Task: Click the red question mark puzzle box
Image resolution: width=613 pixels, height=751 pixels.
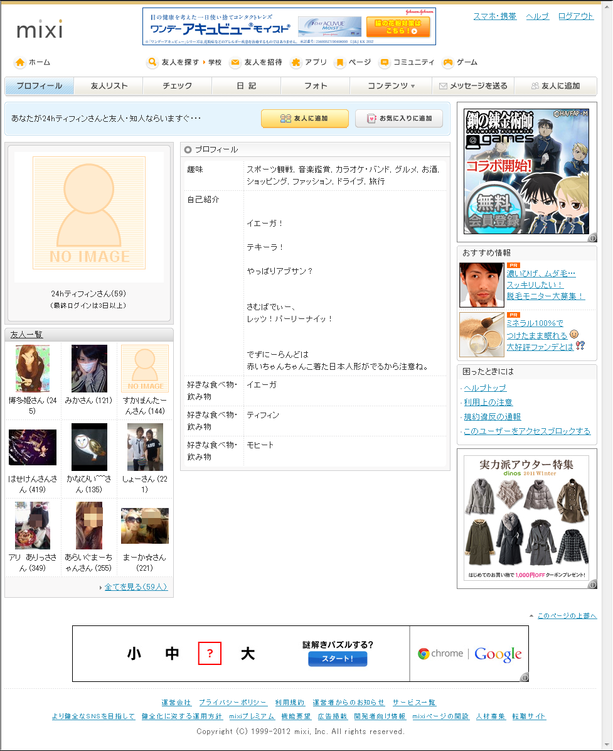Action: 210,653
